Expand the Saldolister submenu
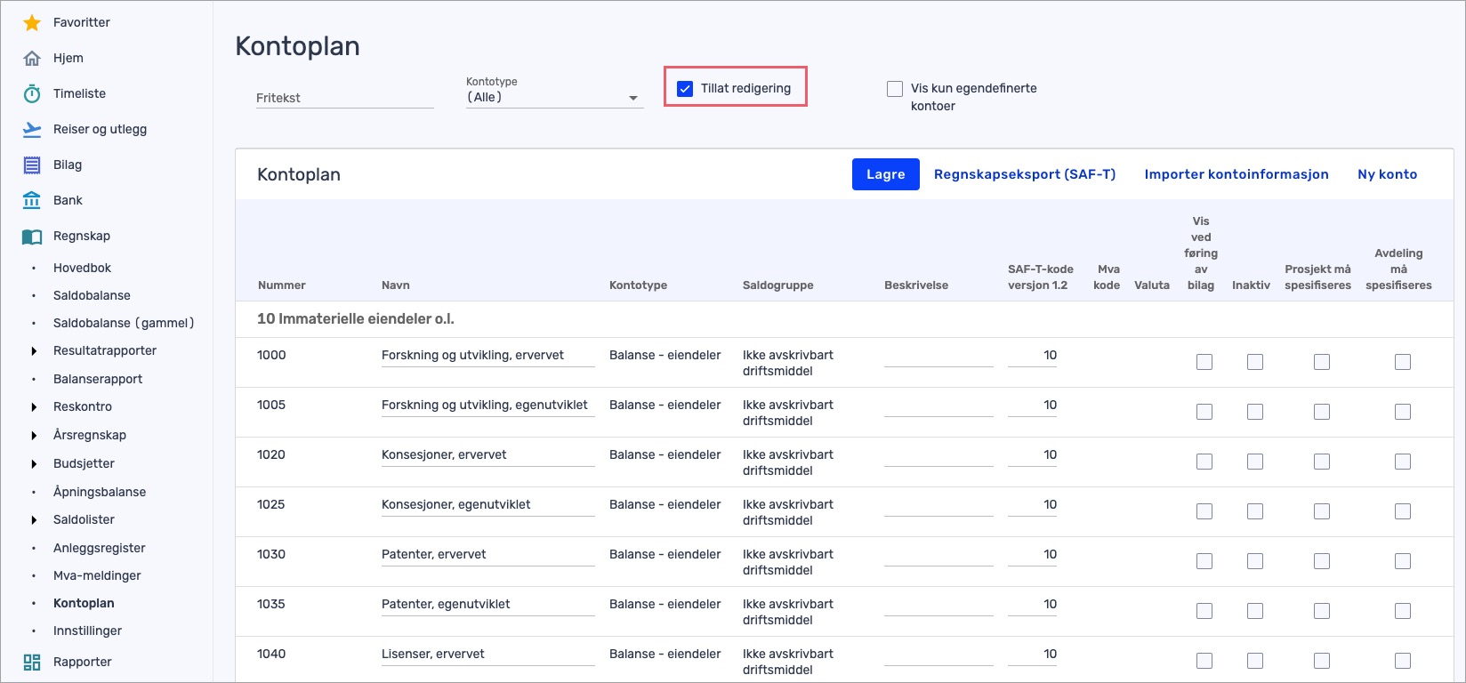This screenshot has height=683, width=1466. point(34,520)
